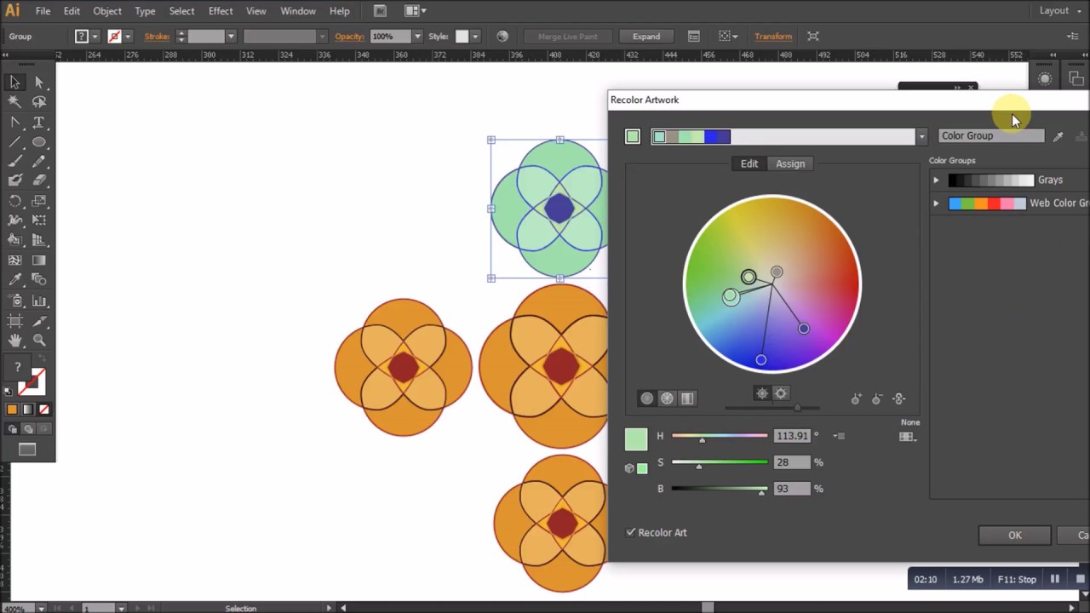Select the Eraser tool

pos(39,180)
